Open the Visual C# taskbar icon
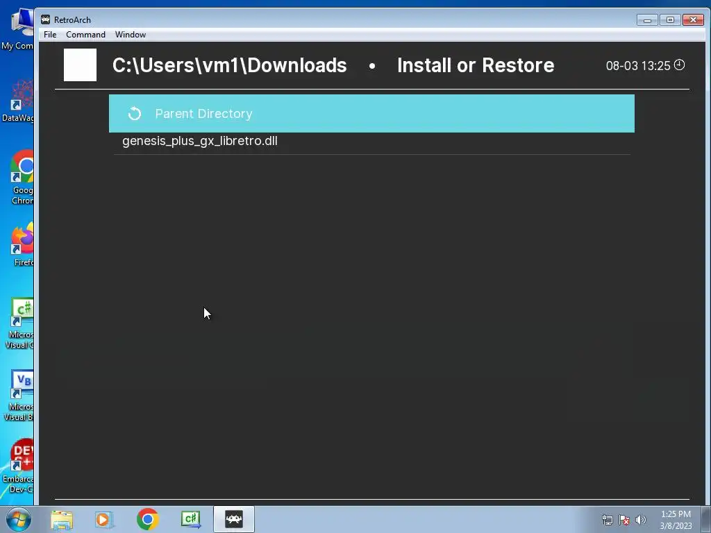The image size is (711, 533). click(191, 519)
